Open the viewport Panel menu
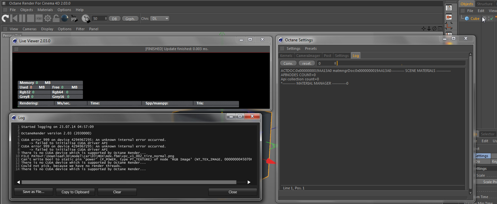 click(94, 29)
